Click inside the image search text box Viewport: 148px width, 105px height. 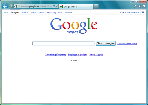(63, 43)
